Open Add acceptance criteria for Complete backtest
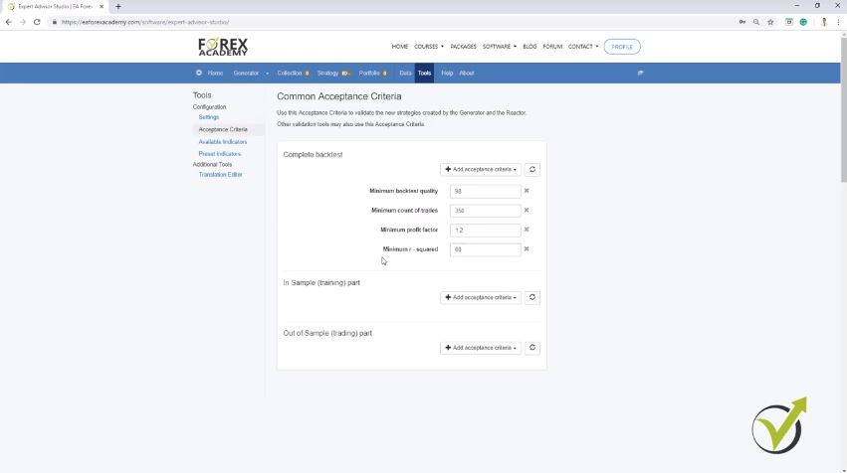The width and height of the screenshot is (847, 473). click(481, 170)
